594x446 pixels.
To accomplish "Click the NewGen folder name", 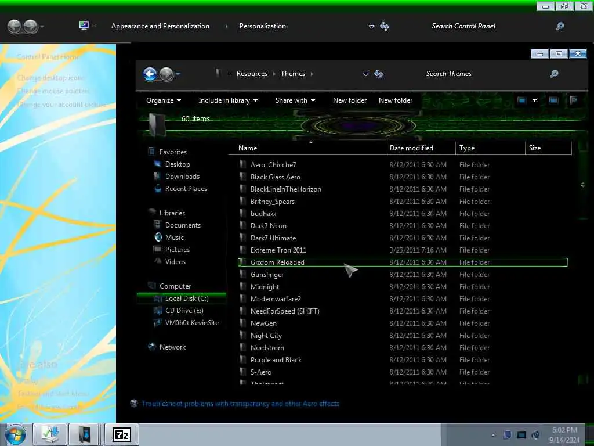I will click(x=263, y=323).
